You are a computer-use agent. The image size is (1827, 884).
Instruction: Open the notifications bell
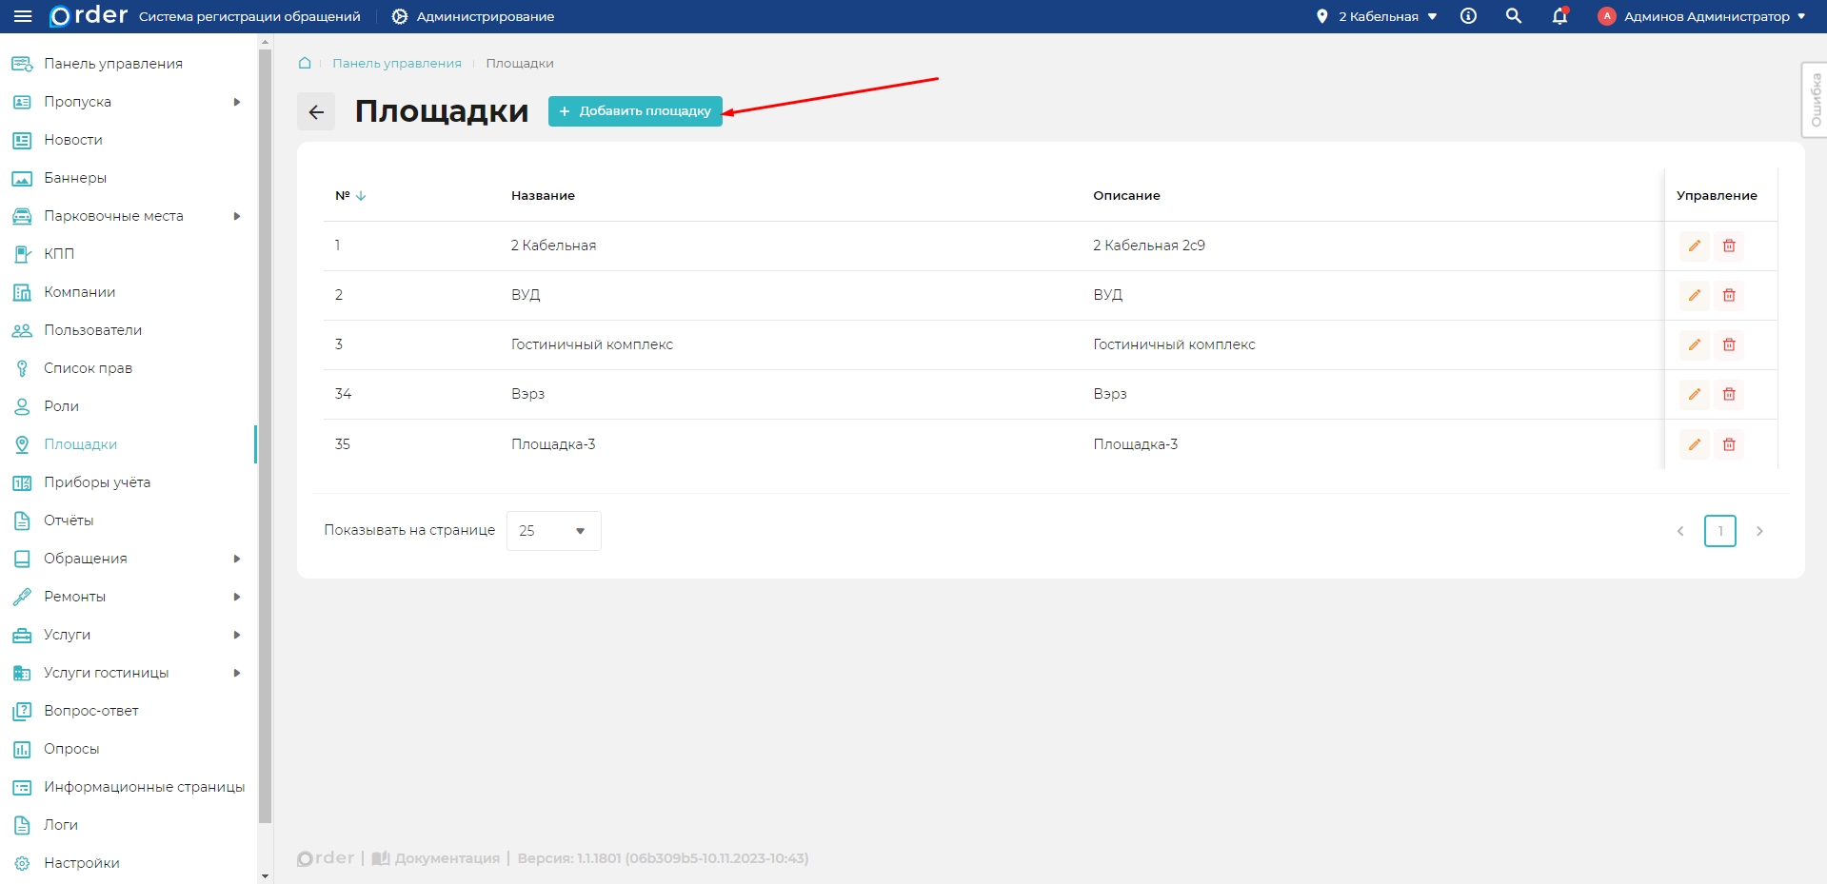click(1559, 16)
